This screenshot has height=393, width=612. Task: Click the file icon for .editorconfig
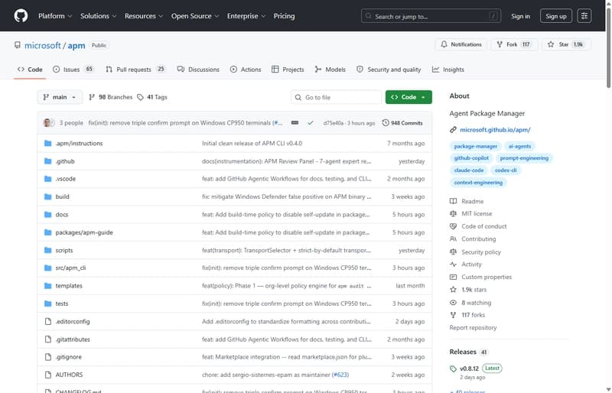tap(48, 322)
